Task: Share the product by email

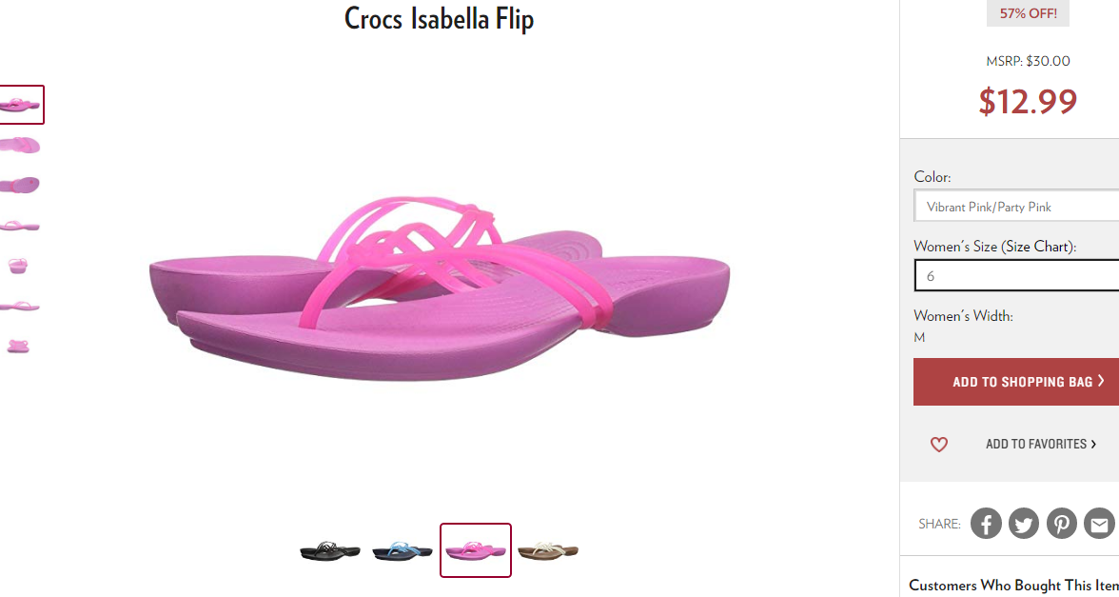Action: 1100,524
